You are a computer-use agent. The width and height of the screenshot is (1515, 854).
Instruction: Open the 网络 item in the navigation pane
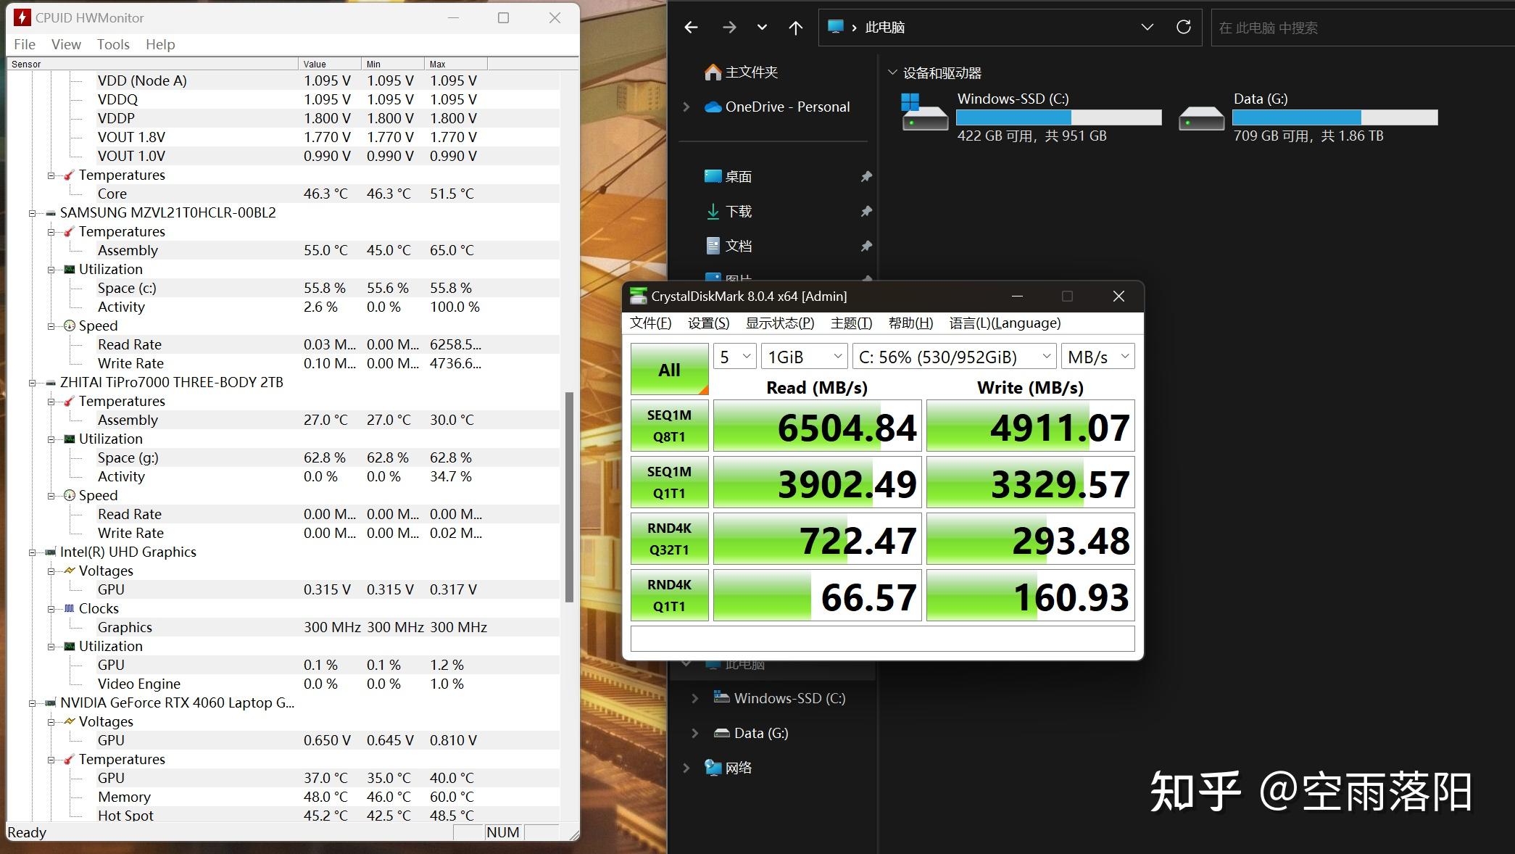737,767
